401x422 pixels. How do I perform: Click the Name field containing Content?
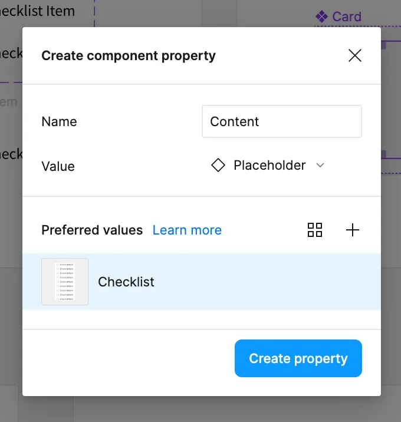click(281, 121)
